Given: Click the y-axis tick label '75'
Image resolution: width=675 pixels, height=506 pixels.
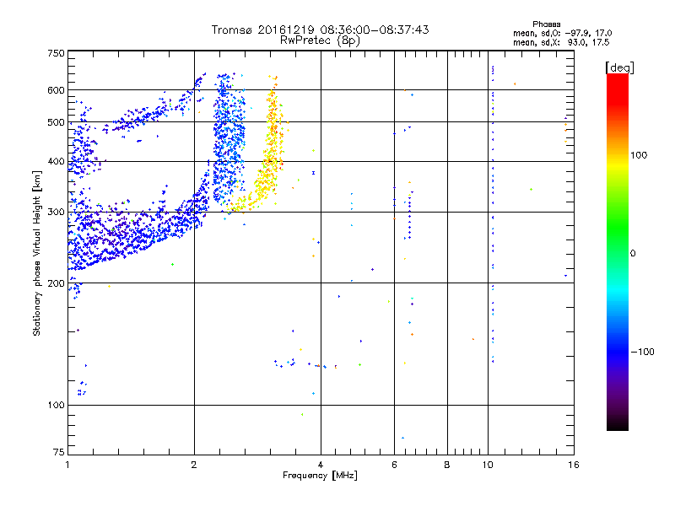Looking at the screenshot, I should click(59, 452).
